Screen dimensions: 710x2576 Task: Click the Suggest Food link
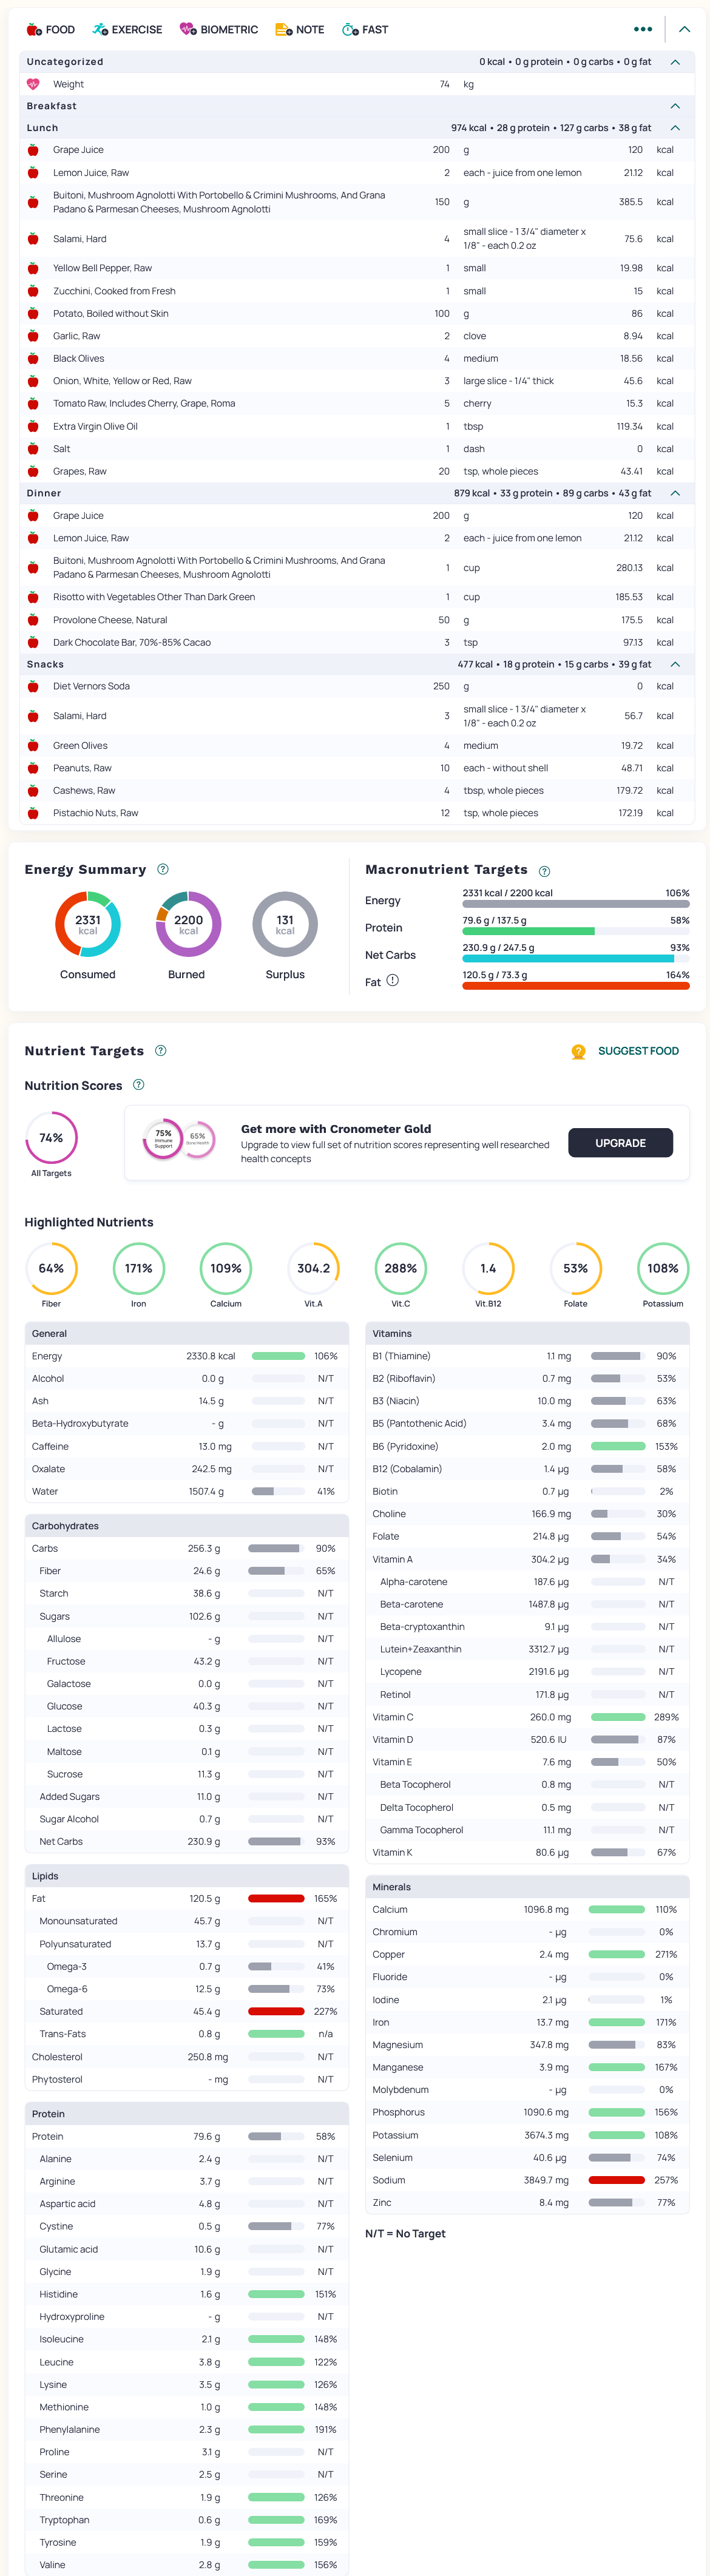click(x=638, y=1051)
